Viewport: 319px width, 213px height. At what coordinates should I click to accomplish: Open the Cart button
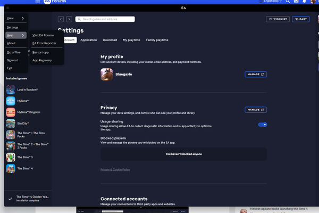[x=301, y=19]
